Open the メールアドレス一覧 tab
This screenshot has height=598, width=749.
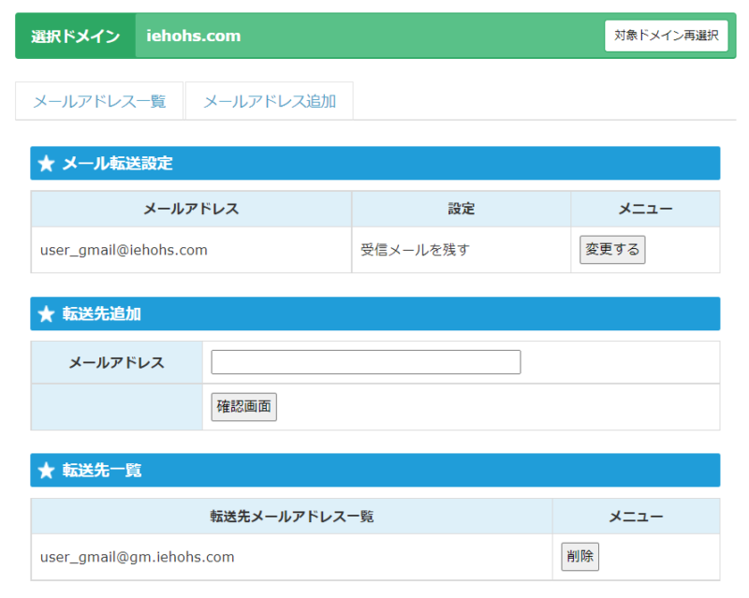(99, 101)
